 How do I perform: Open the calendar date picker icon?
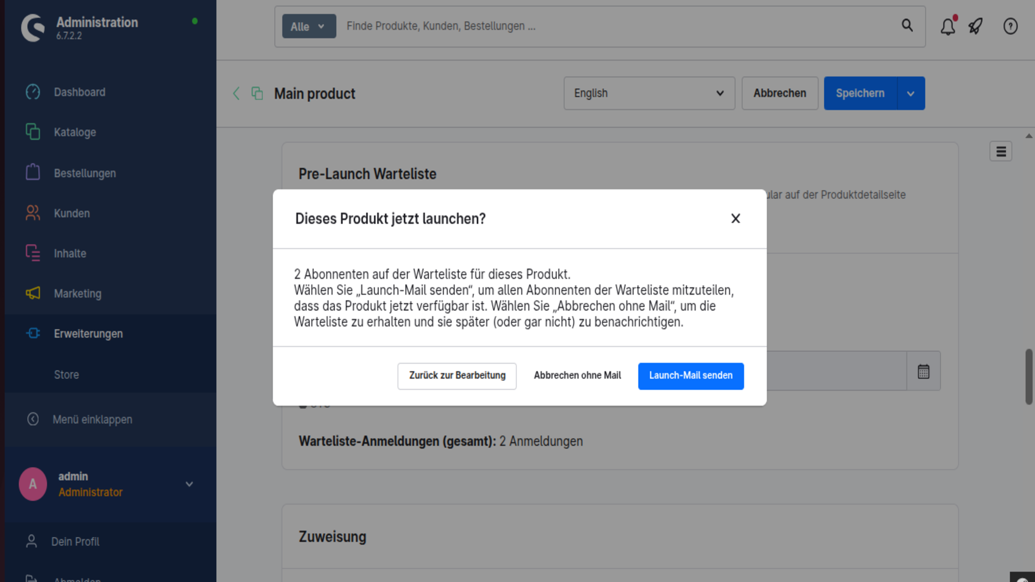(923, 371)
